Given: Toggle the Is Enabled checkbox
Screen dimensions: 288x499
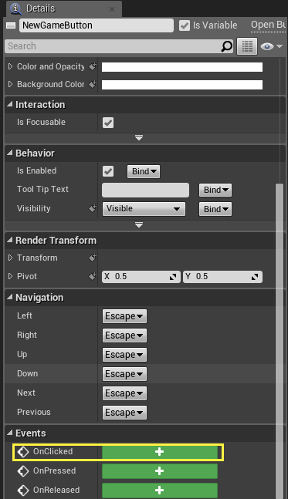Looking at the screenshot, I should click(108, 171).
